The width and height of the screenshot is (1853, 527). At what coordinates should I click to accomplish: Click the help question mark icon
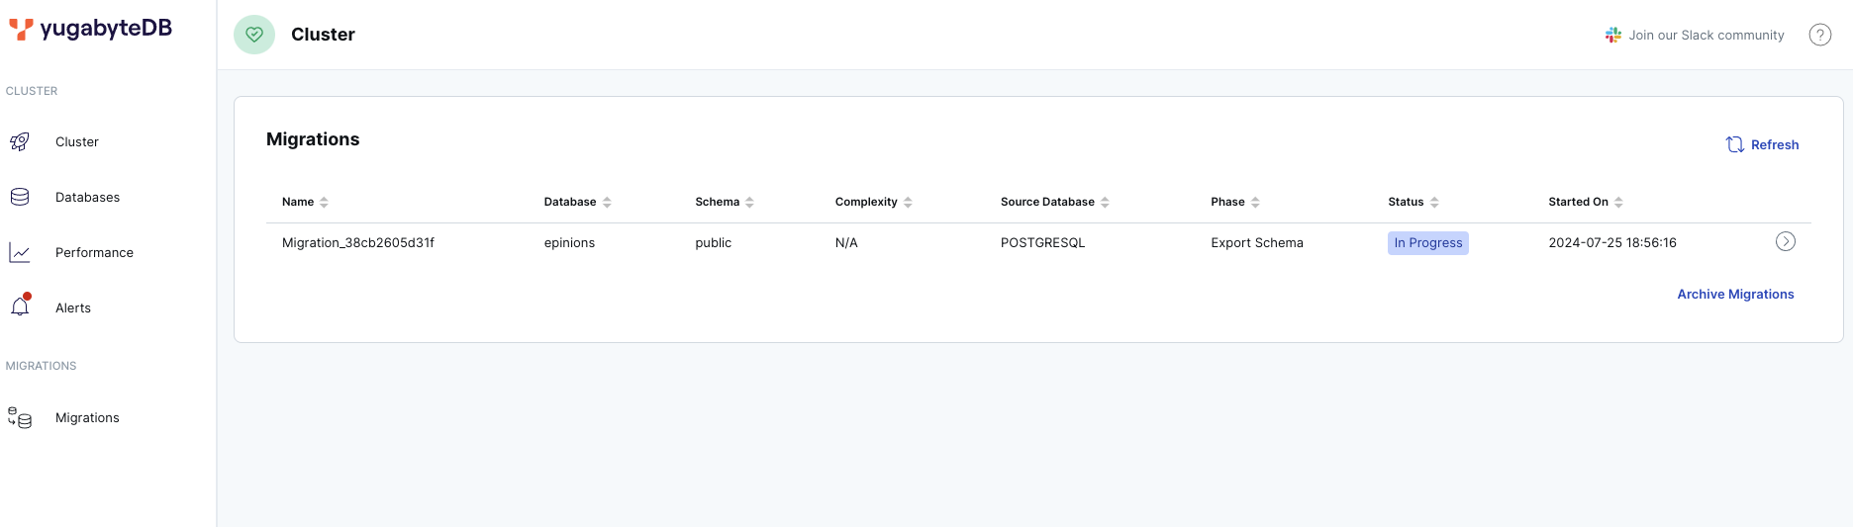[1819, 35]
